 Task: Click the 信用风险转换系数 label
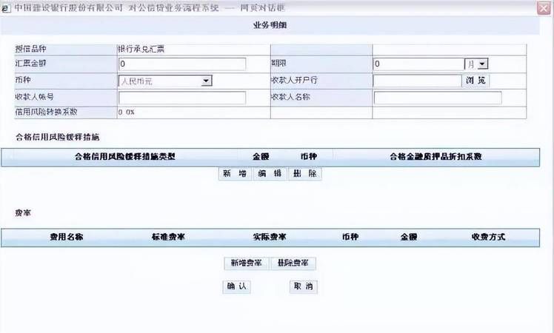click(x=46, y=112)
